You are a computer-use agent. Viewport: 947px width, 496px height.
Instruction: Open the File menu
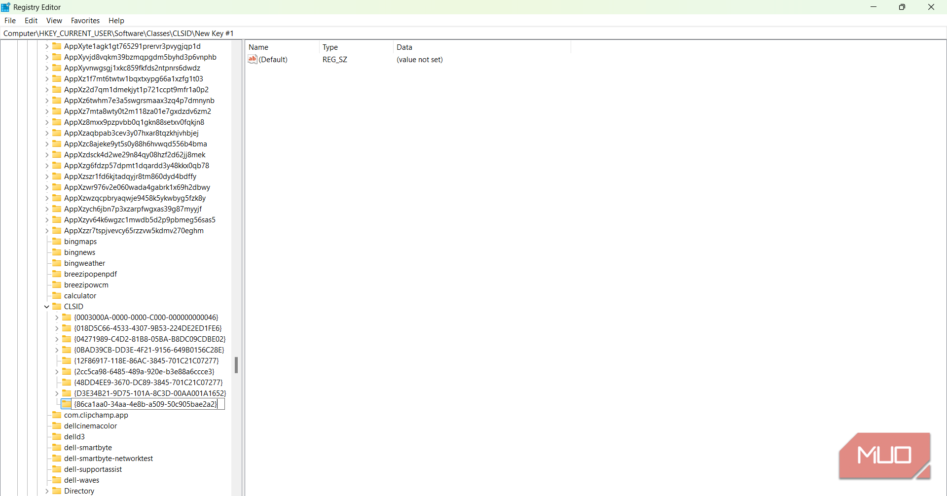click(10, 21)
